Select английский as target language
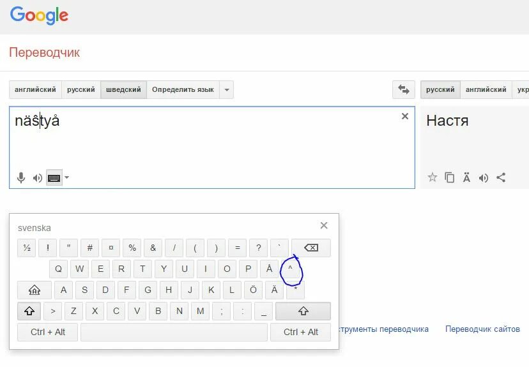The width and height of the screenshot is (529, 367). coord(486,89)
